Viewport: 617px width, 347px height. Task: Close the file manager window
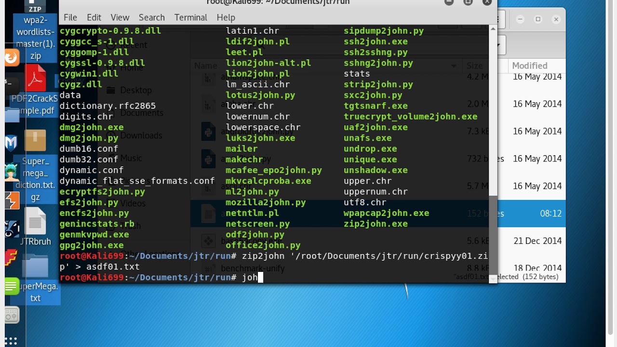556,19
